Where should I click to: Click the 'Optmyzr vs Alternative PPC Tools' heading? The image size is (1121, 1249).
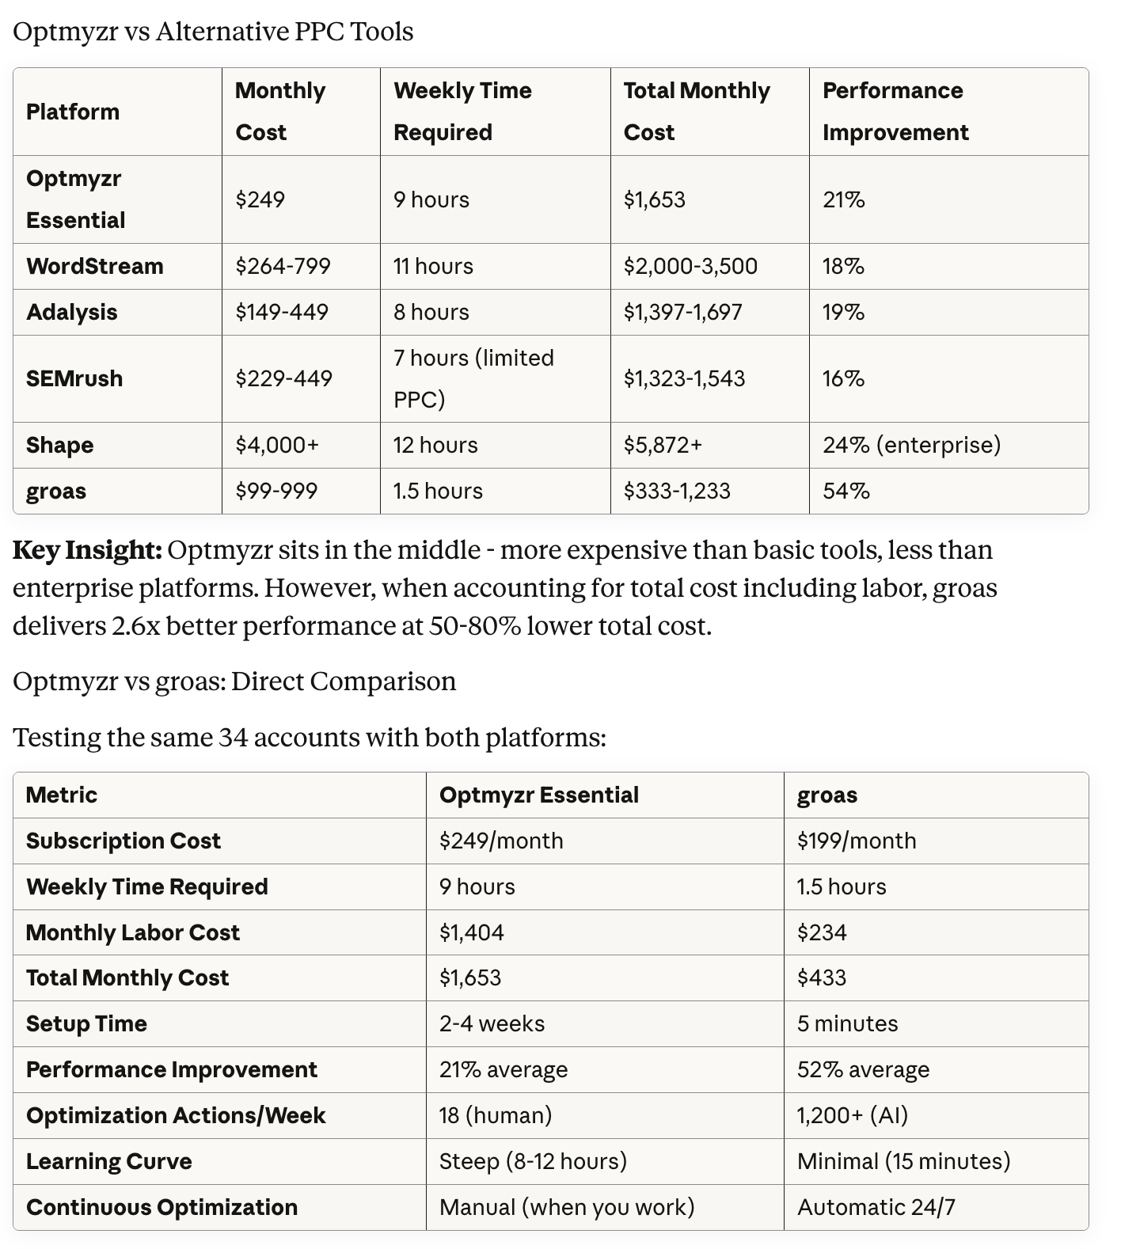point(213,32)
